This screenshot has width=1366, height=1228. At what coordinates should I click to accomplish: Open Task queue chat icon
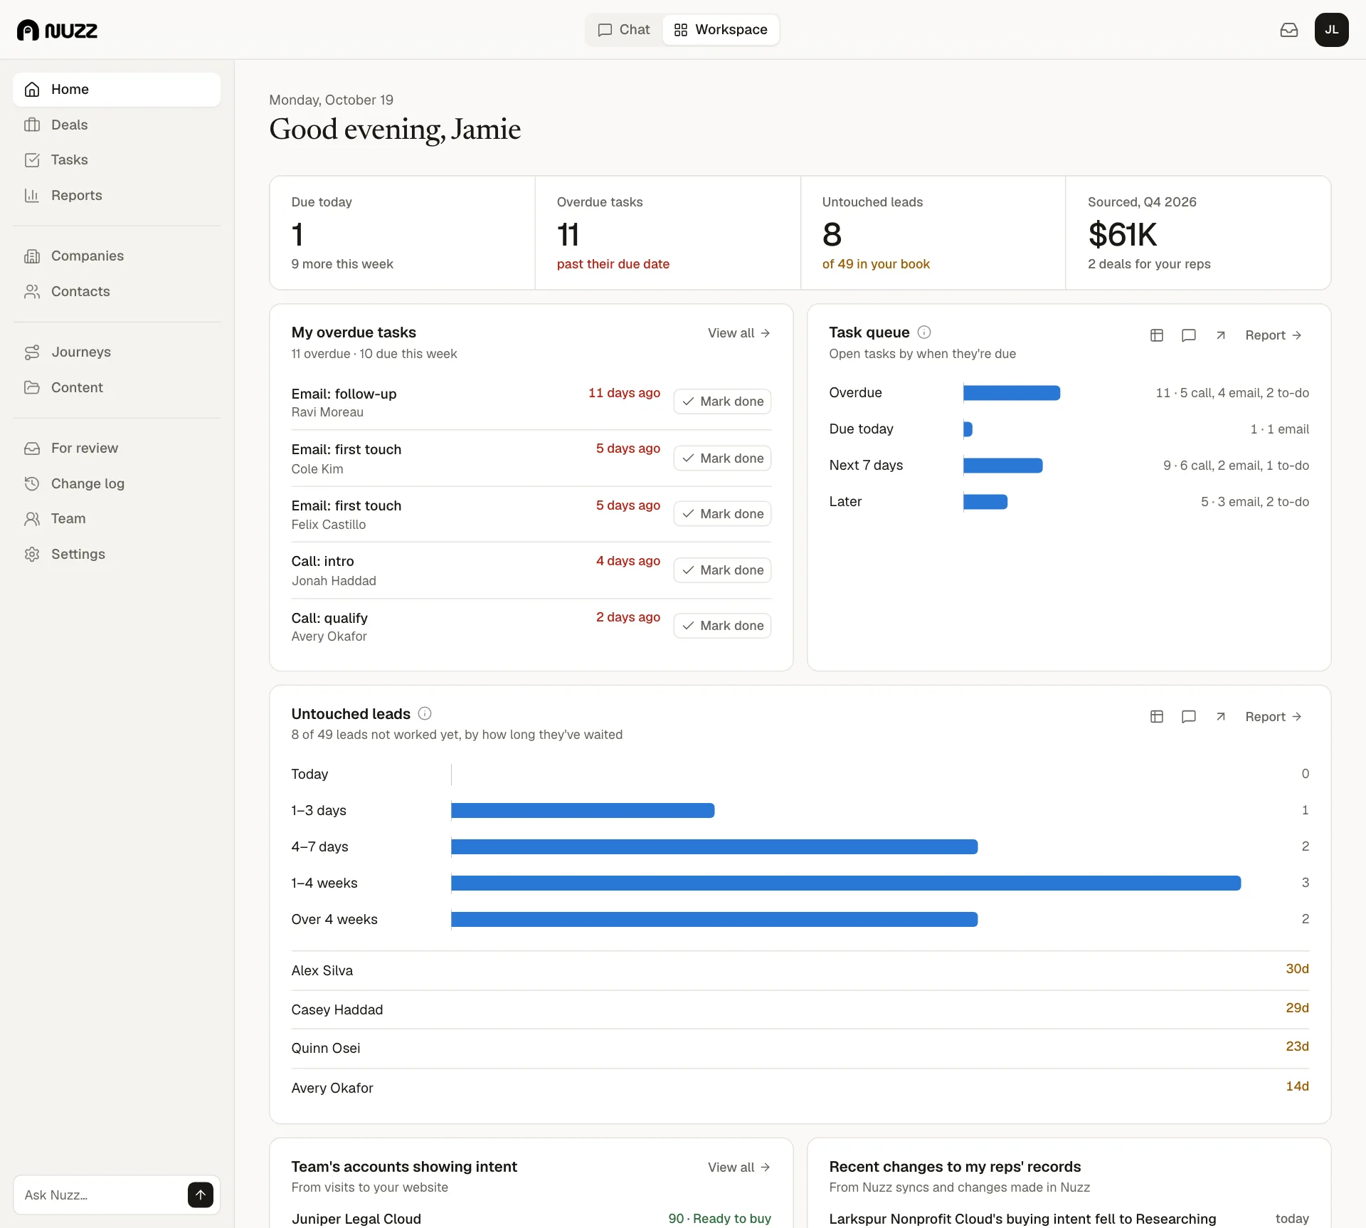1189,335
